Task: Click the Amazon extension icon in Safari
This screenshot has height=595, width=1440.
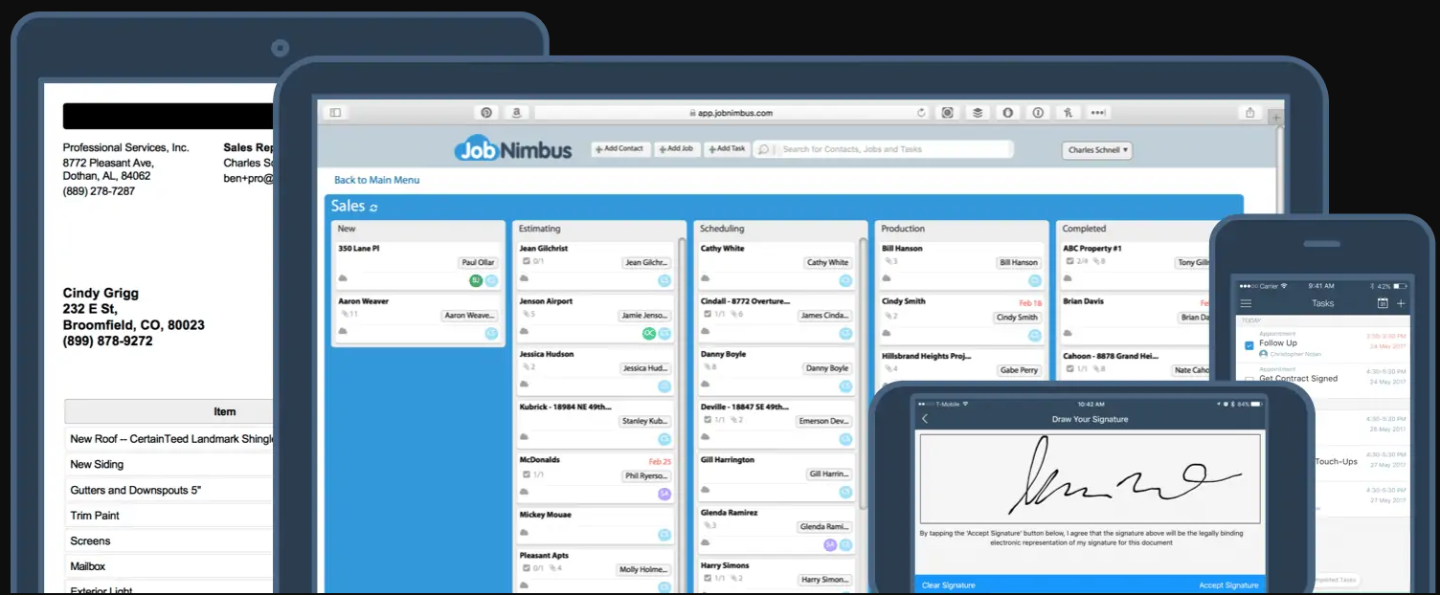Action: pyautogui.click(x=515, y=113)
